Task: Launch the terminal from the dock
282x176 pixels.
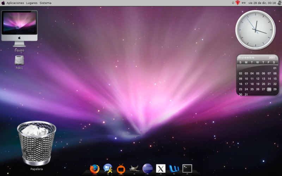Action: tap(187, 169)
